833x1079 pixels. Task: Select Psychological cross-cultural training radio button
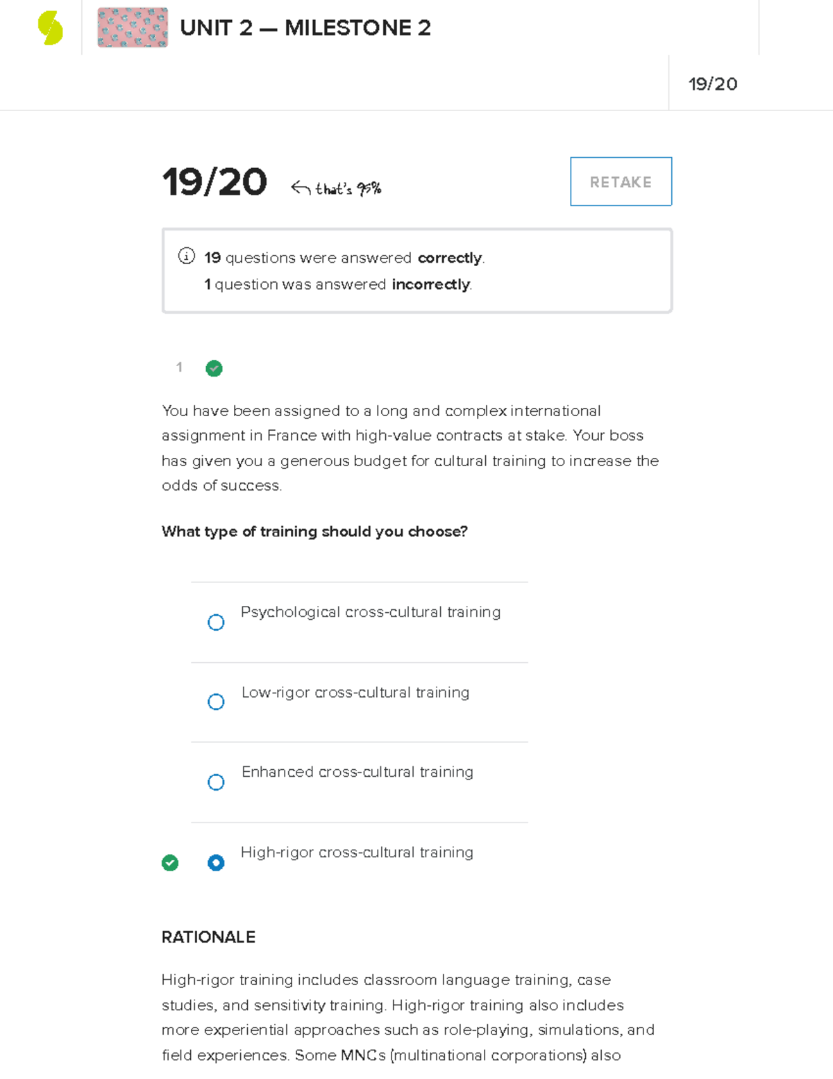pos(216,622)
